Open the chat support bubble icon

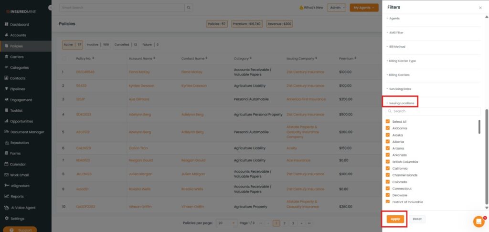478,221
